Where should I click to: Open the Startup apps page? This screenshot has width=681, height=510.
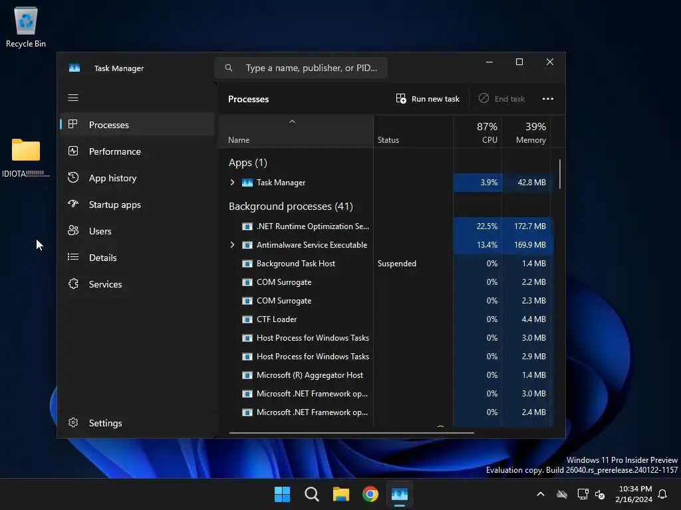tap(137, 205)
